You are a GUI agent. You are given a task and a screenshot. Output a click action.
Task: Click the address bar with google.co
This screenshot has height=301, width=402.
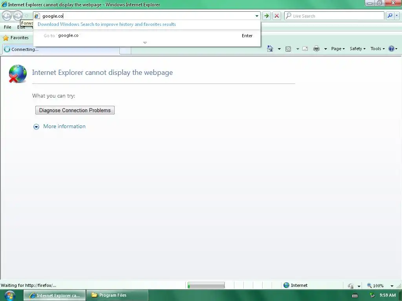pos(147,16)
